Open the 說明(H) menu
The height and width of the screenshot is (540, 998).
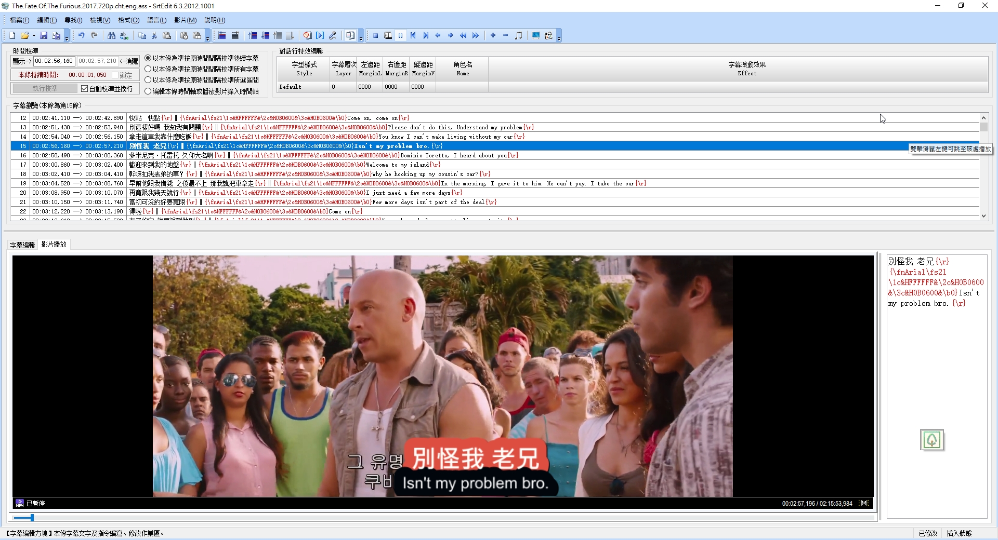[x=215, y=20]
